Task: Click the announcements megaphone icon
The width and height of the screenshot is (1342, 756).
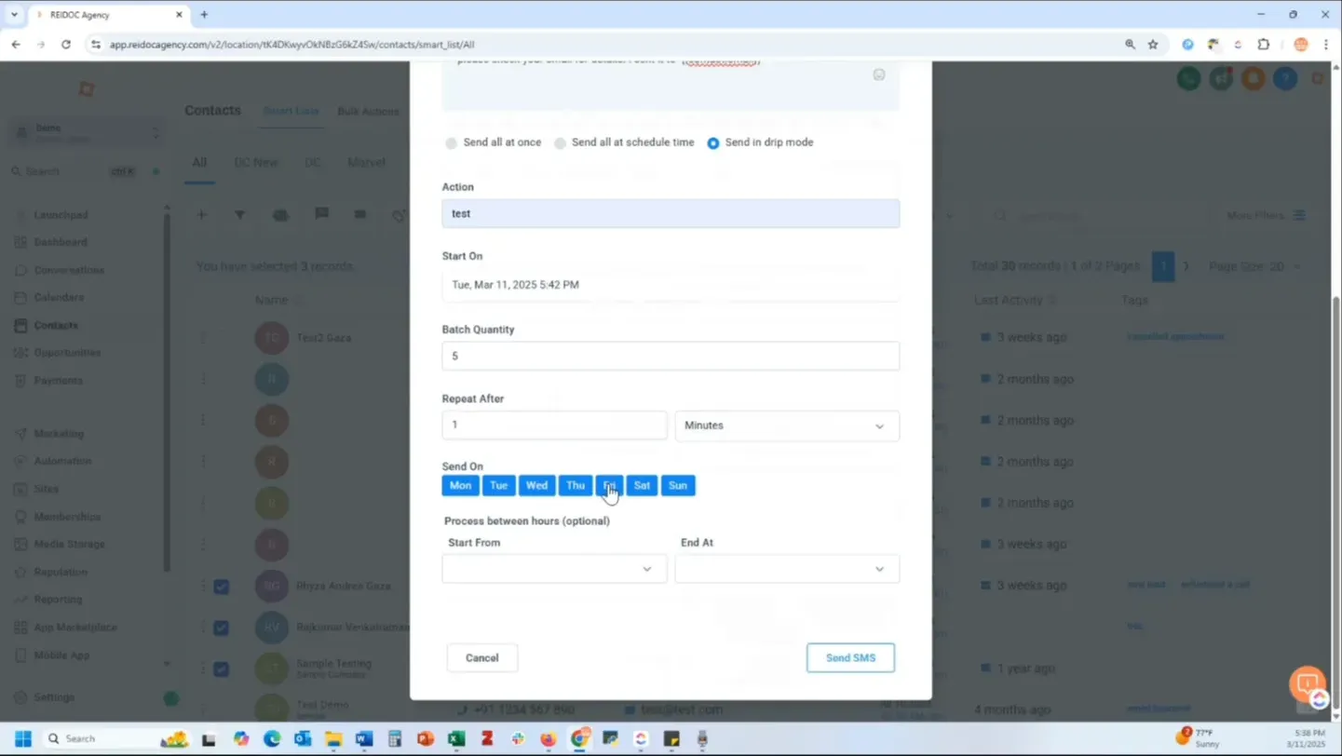Action: point(1221,78)
